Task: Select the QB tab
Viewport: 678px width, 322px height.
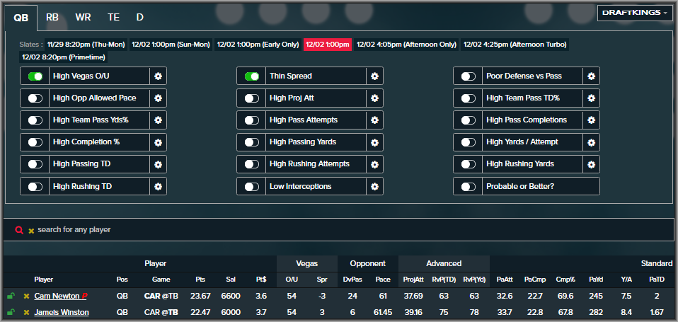Action: tap(21, 17)
